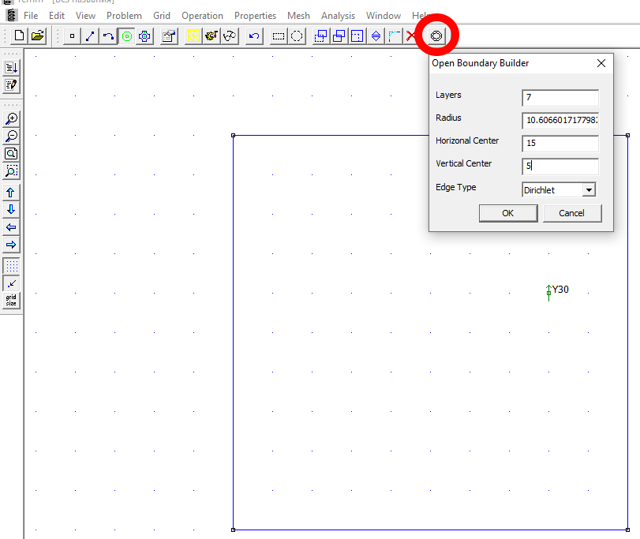This screenshot has width=640, height=539.
Task: Click the 'Open Boundary Builder' title text
Action: [x=481, y=63]
